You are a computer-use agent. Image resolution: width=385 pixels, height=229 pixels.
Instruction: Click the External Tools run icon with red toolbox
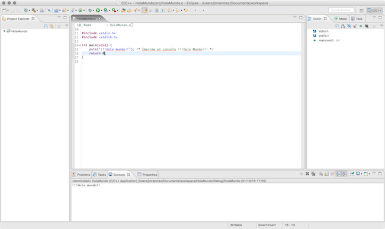click(114, 10)
